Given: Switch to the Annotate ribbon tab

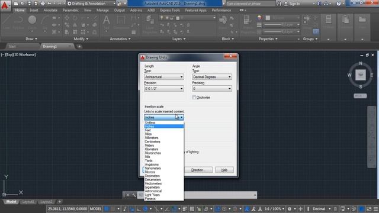Looking at the screenshot, I should 50,11.
